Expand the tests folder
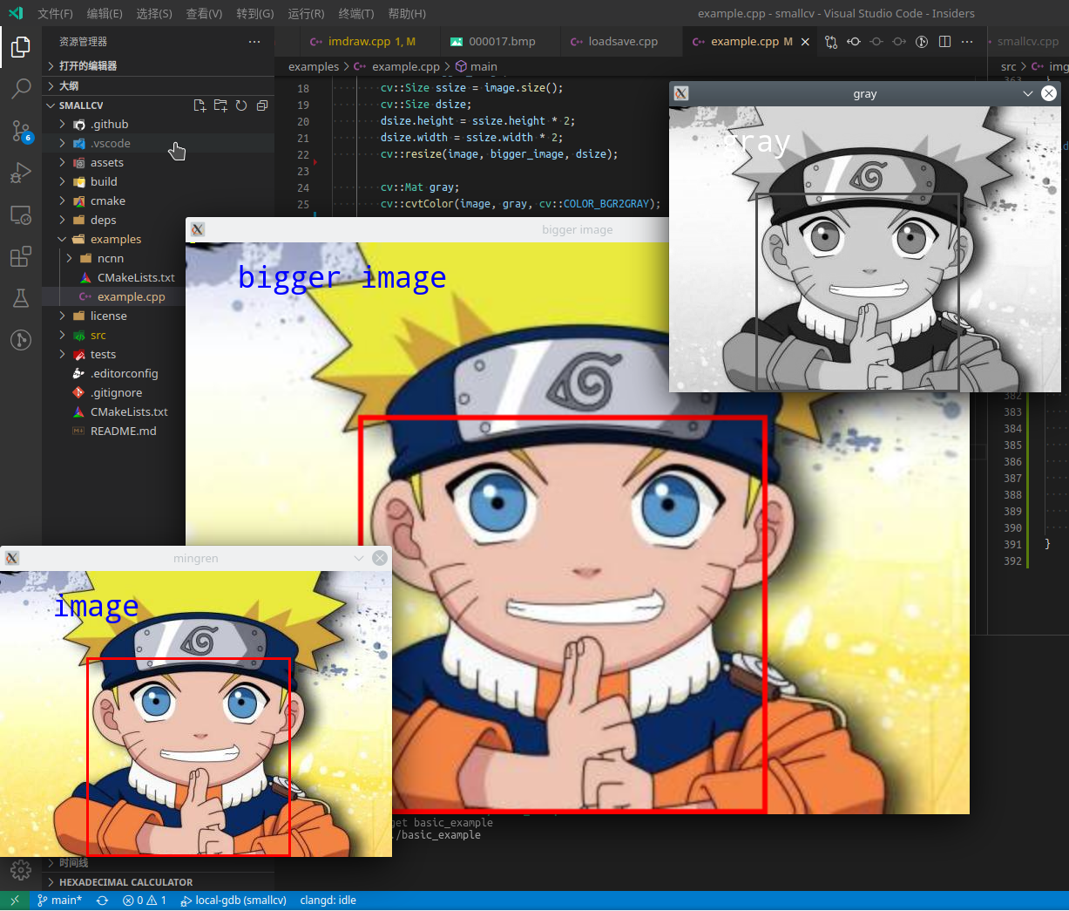This screenshot has width=1069, height=911. point(62,355)
